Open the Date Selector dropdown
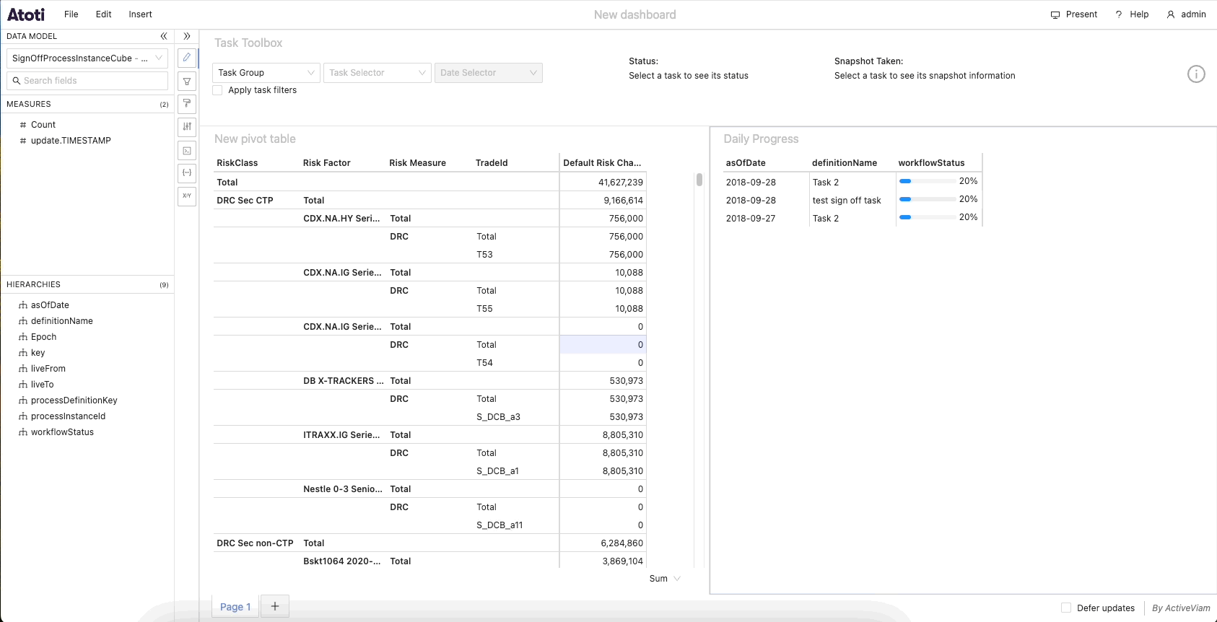 [x=489, y=73]
